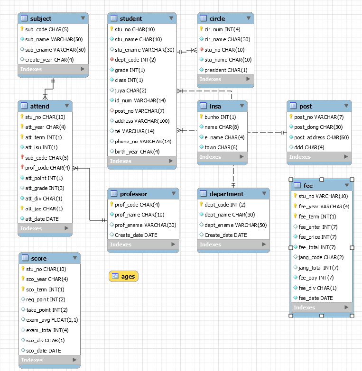Expand Indexes section of professor table
The image size is (362, 371).
[174, 244]
